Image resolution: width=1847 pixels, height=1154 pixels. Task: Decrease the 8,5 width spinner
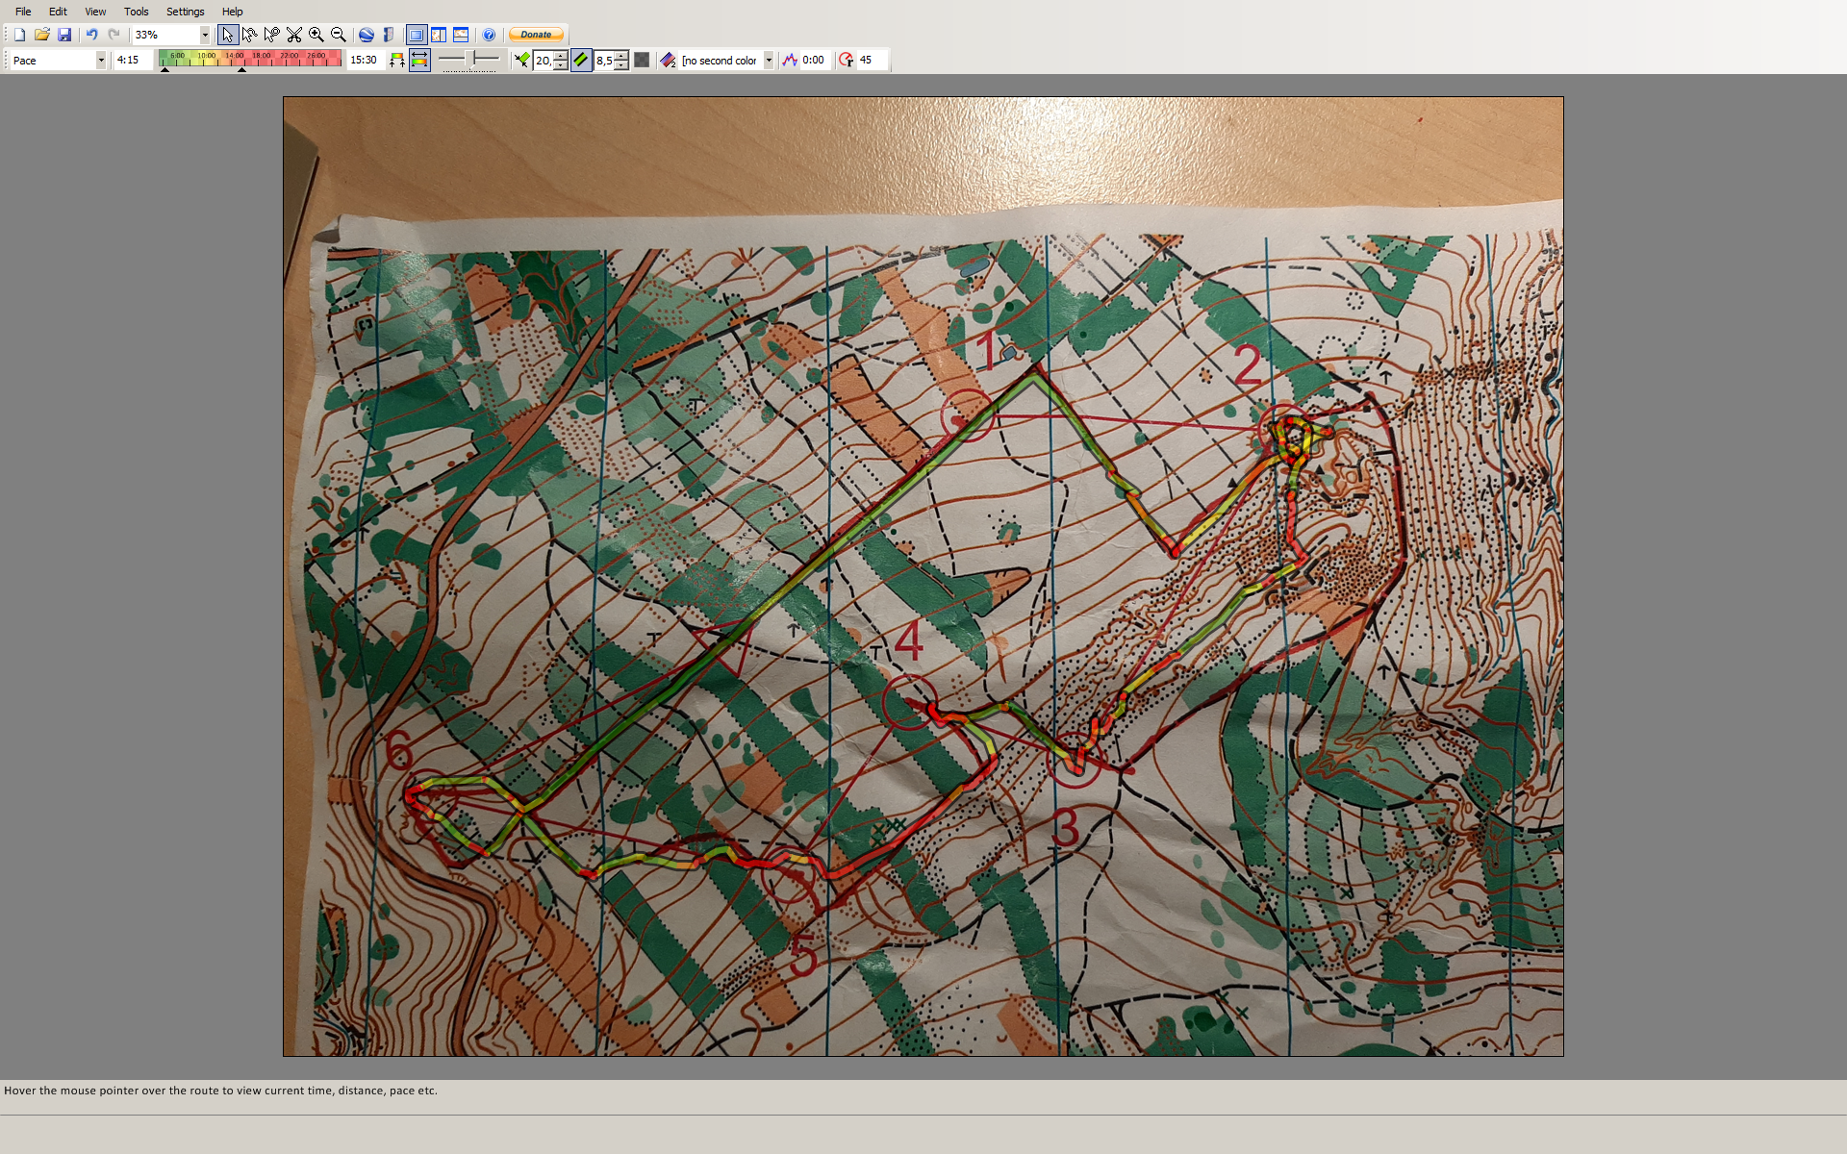click(621, 64)
